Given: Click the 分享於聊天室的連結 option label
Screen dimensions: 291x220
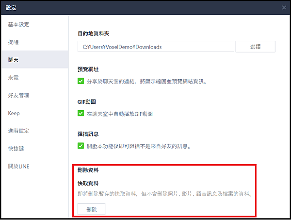Looking at the screenshot, I should point(147,82).
